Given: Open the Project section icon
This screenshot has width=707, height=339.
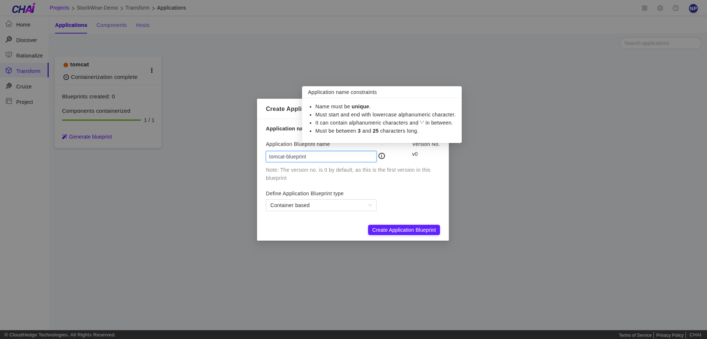Looking at the screenshot, I should pos(9,102).
